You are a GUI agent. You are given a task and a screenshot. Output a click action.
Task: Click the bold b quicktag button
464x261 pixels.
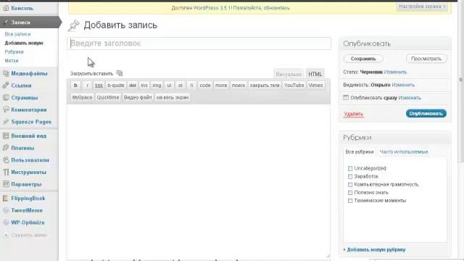[75, 86]
